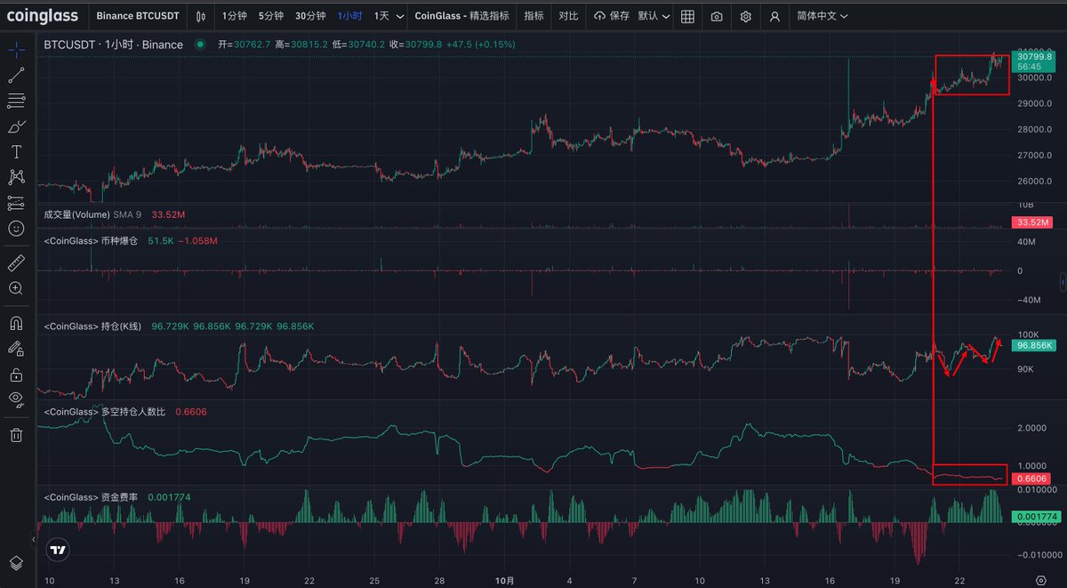Viewport: 1067px width, 588px height.
Task: Open the candlestick chart type selector
Action: [x=201, y=16]
